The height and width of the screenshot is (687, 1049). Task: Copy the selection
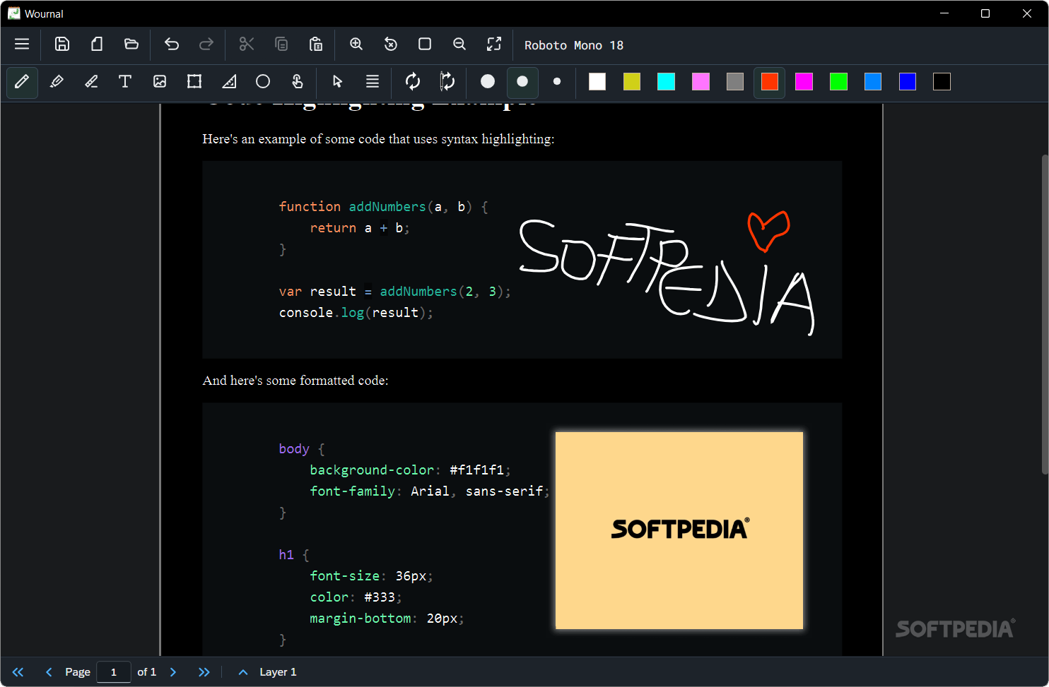pos(281,44)
